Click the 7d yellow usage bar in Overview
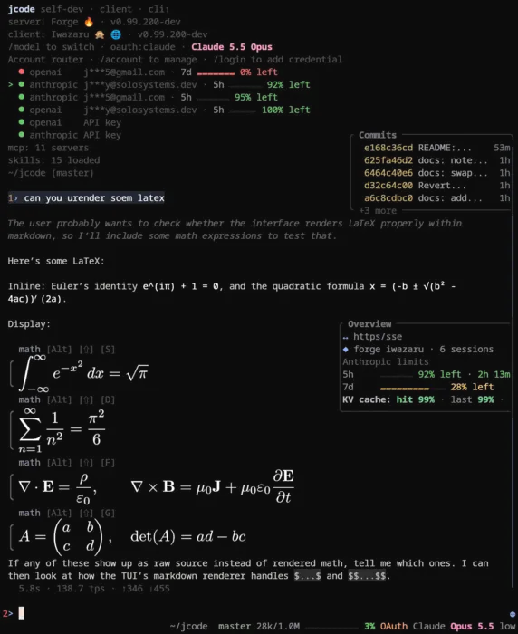Screen dimensions: 518x634 (405, 389)
